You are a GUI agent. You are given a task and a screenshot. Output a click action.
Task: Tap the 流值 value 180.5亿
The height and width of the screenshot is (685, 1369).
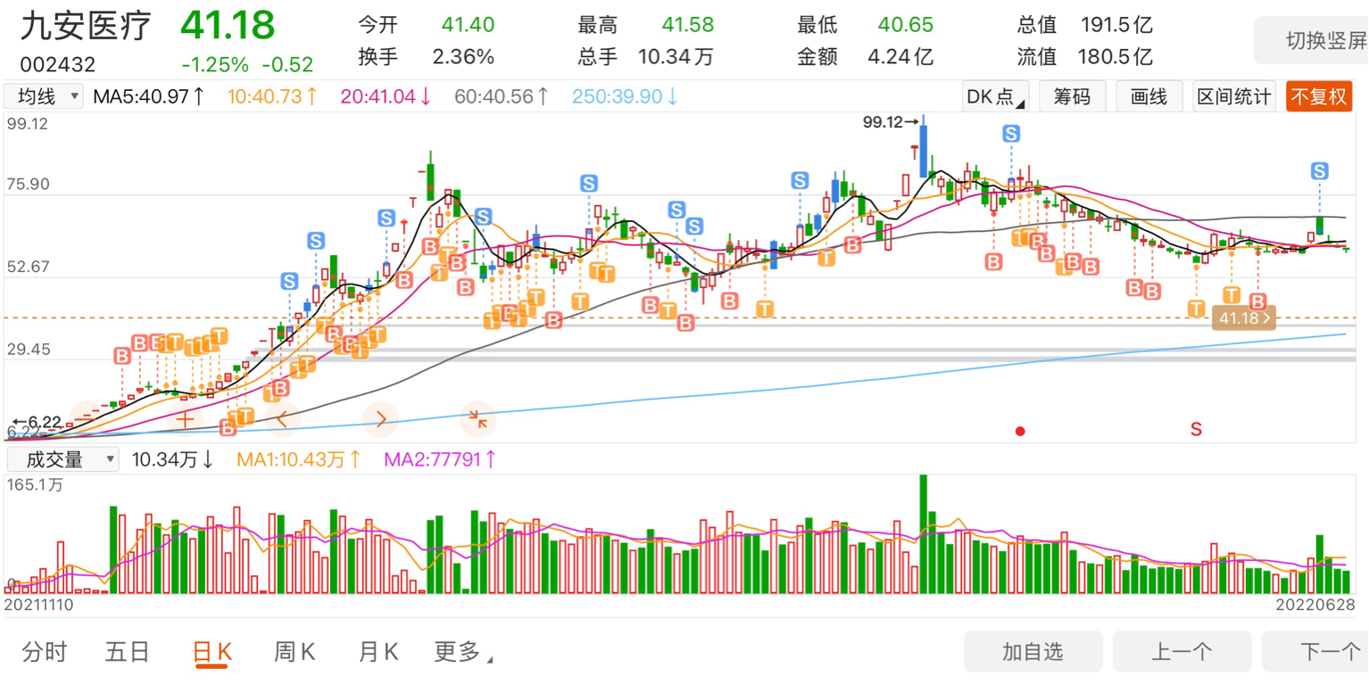(1116, 57)
